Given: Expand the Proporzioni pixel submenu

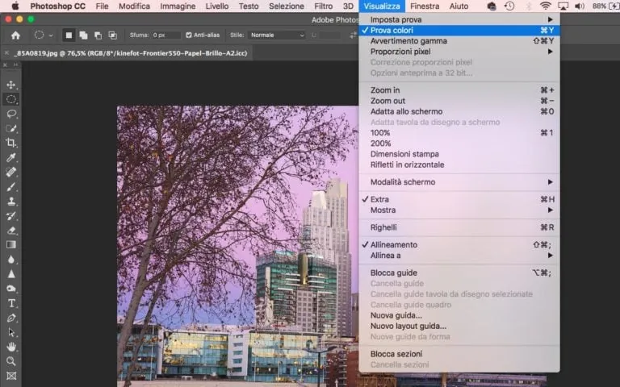Looking at the screenshot, I should [x=459, y=52].
